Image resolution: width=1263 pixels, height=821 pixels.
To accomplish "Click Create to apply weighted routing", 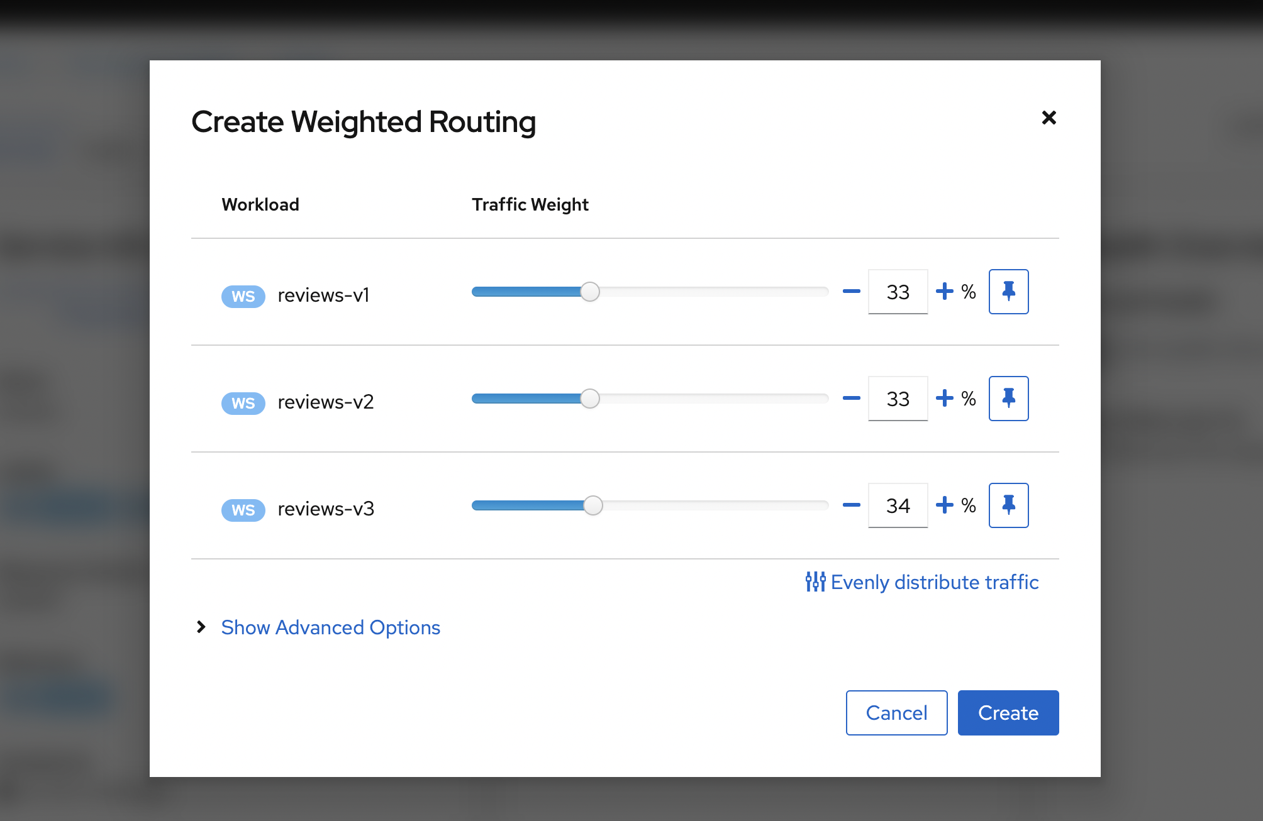I will click(x=1008, y=713).
